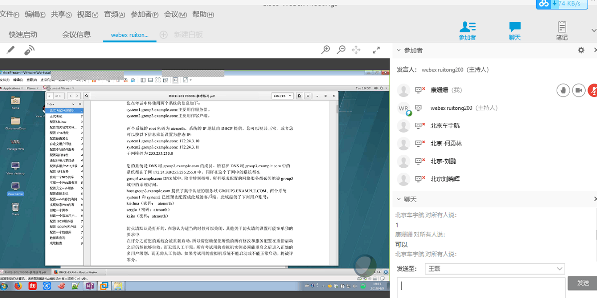
Task: Open Applications menu in shared desktop
Action: coord(11,88)
